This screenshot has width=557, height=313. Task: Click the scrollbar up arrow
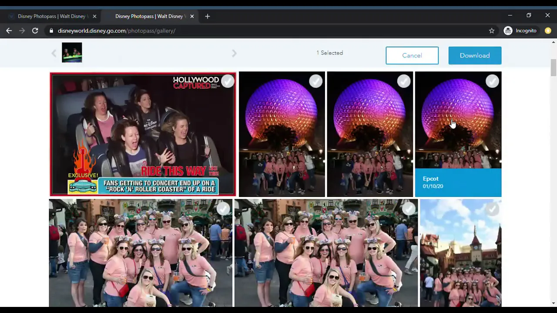click(554, 42)
